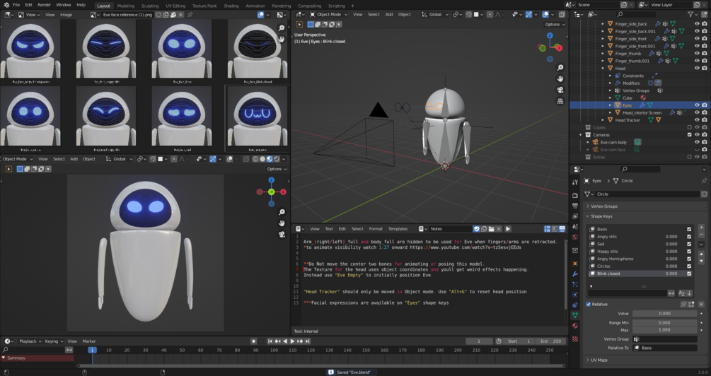This screenshot has width=711, height=376.
Task: Hide Finger_thumb object with eye icon
Action: click(x=697, y=54)
